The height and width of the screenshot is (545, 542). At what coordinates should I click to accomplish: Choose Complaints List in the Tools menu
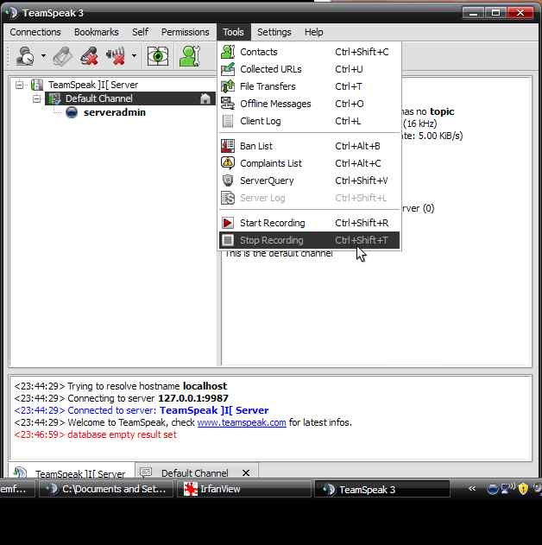[309, 163]
